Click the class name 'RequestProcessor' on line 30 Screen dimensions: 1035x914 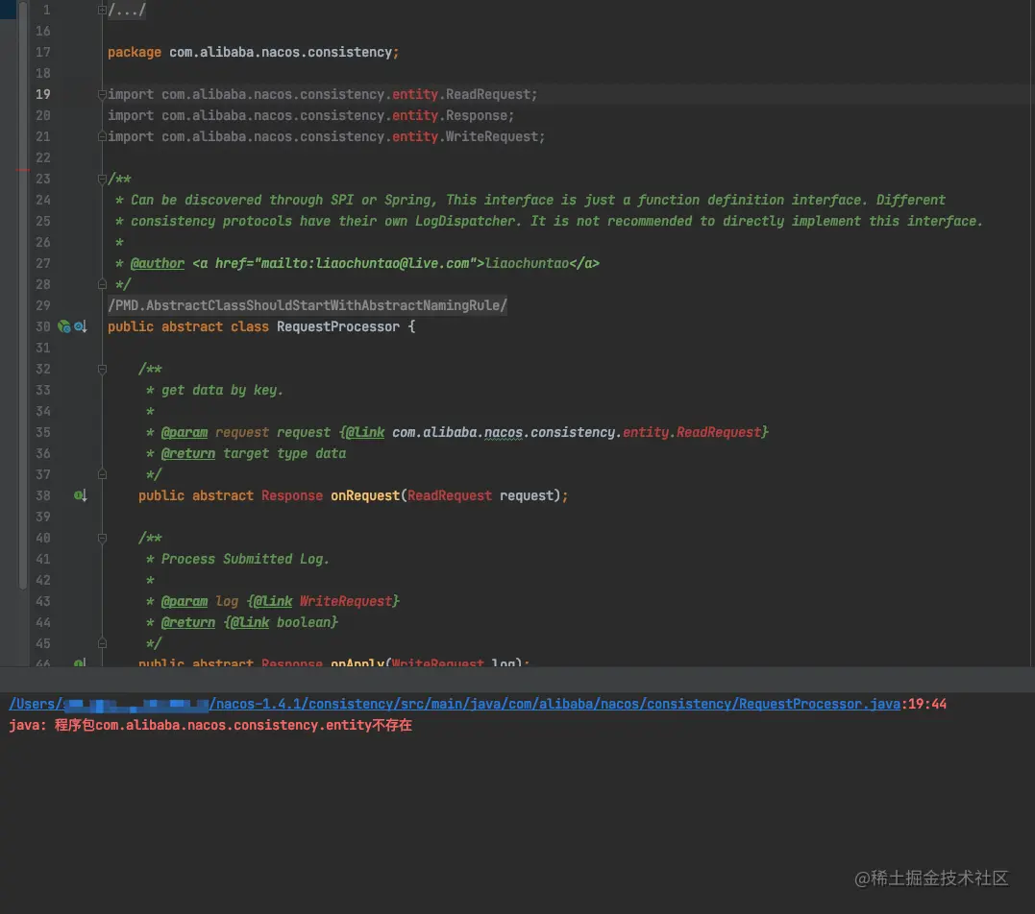coord(338,326)
